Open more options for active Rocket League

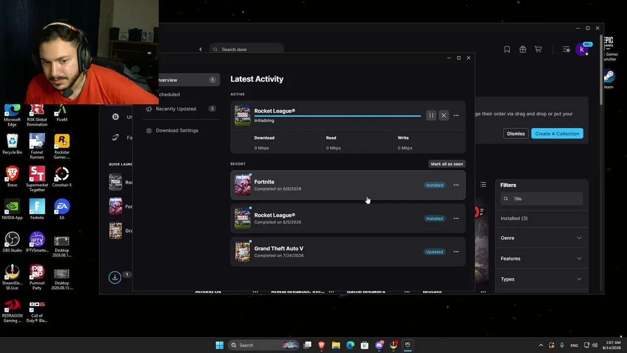pos(456,116)
